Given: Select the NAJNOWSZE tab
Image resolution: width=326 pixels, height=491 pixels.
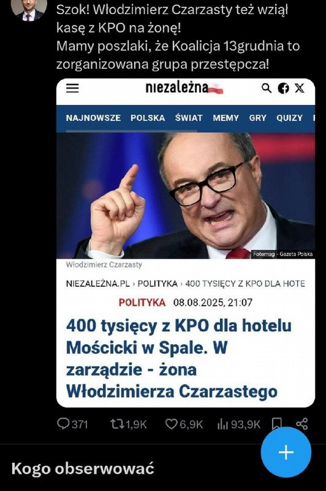Looking at the screenshot, I should 93,118.
